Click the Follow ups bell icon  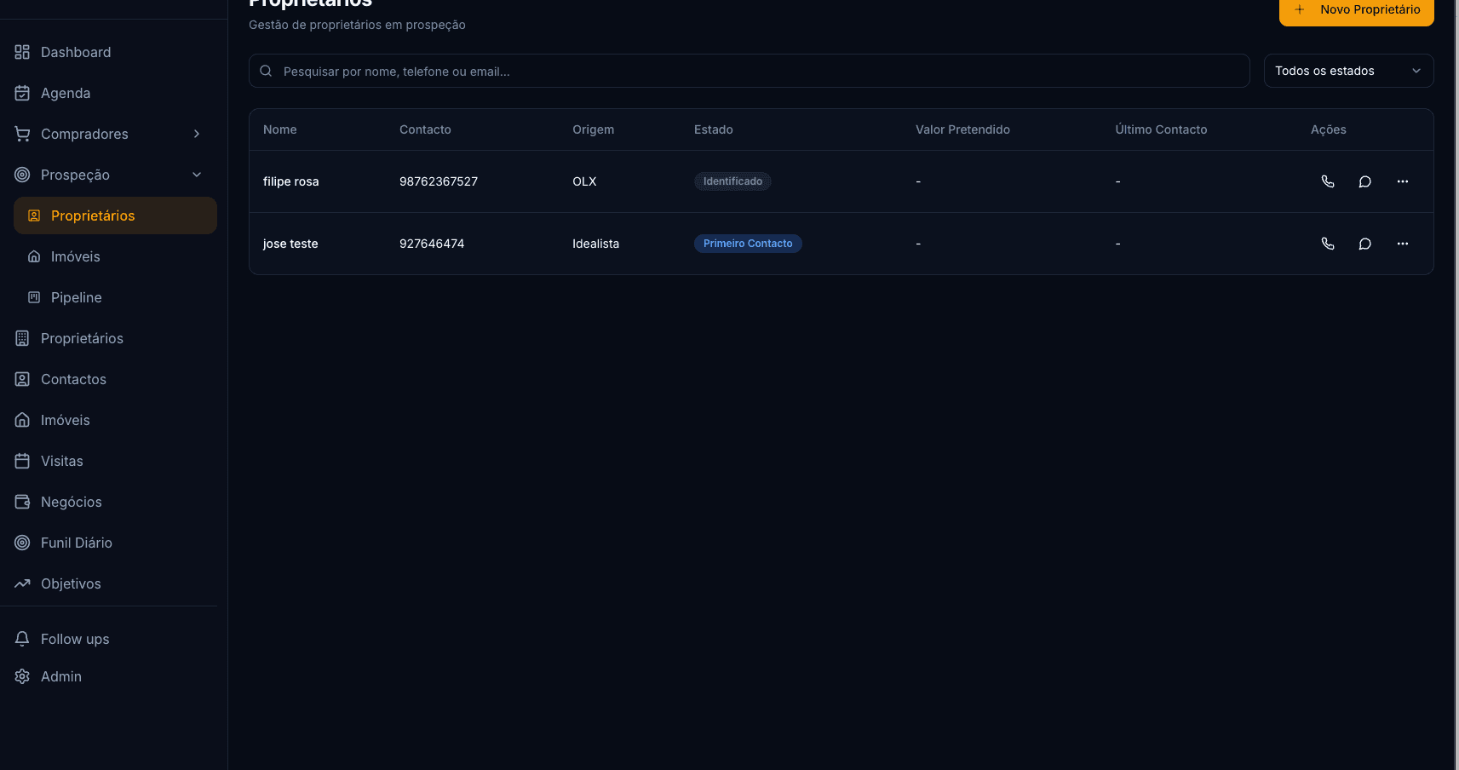pyautogui.click(x=22, y=639)
